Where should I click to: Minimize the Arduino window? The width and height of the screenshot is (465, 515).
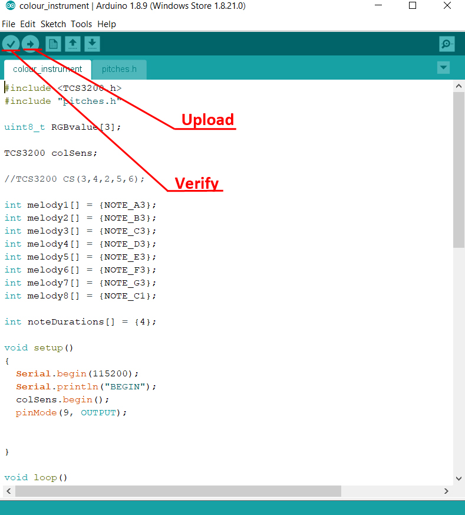tap(378, 5)
